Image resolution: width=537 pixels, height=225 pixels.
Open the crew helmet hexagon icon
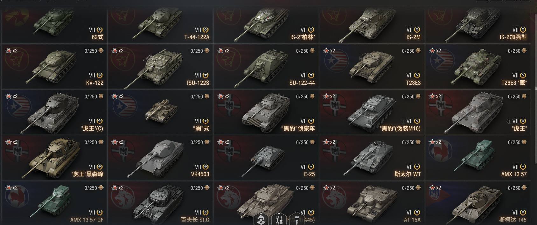click(261, 219)
